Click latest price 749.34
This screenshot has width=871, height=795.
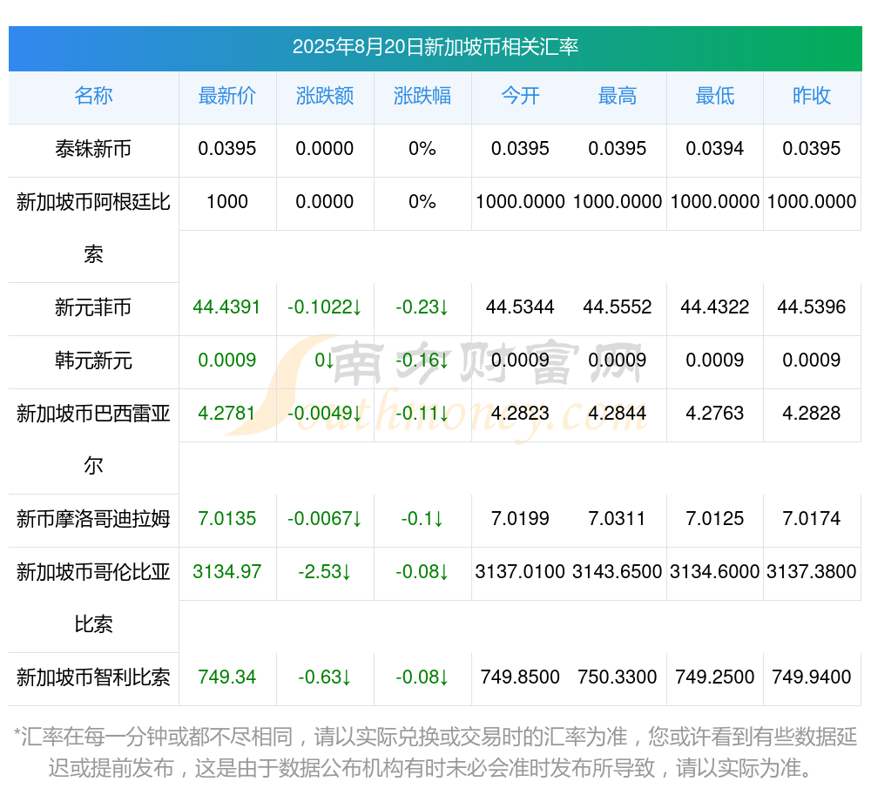[226, 677]
